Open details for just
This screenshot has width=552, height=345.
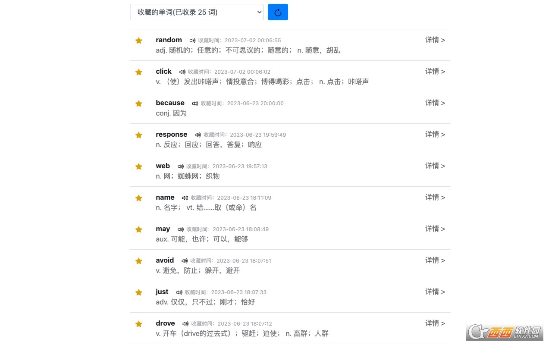click(435, 292)
